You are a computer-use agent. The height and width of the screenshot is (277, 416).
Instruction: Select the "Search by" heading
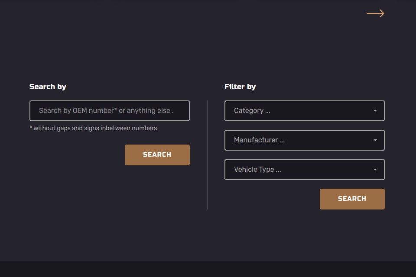coord(48,87)
